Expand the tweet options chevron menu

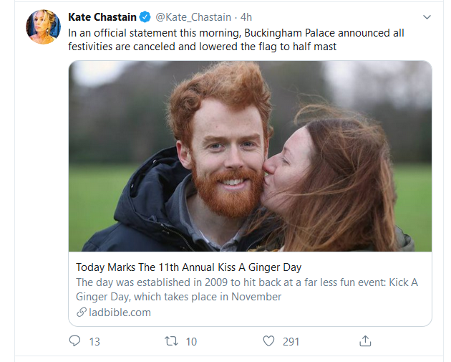[427, 16]
